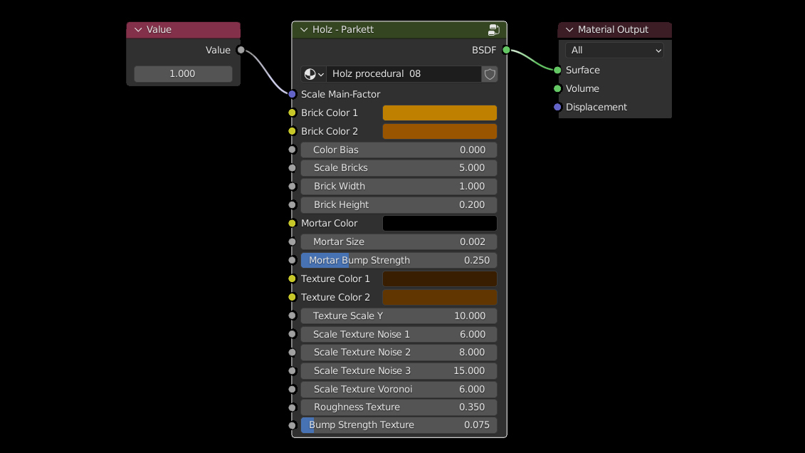This screenshot has width=805, height=453.
Task: Open the Brick Color 1 swatch
Action: (x=439, y=113)
